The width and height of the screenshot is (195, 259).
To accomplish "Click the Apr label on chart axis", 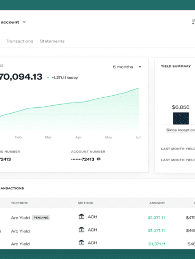I will click(79, 137).
